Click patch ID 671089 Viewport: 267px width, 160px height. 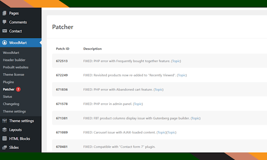[x=62, y=132]
